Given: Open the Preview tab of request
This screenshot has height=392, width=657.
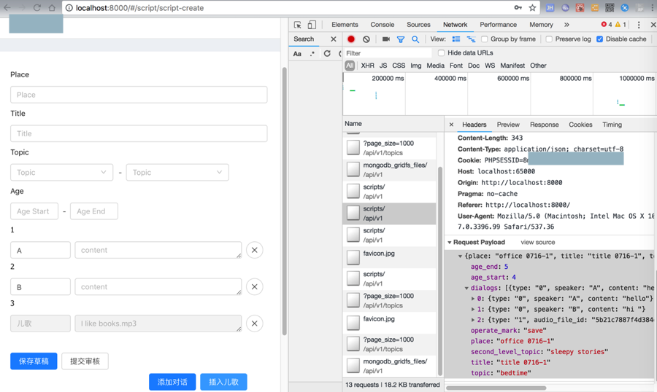Looking at the screenshot, I should [508, 125].
